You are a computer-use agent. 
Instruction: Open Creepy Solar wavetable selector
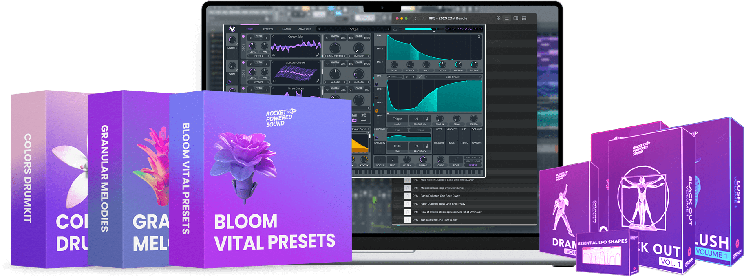(296, 37)
